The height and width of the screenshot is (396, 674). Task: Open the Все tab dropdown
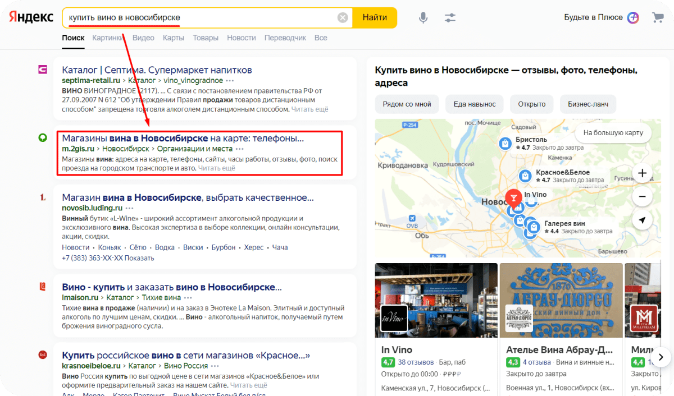point(321,38)
